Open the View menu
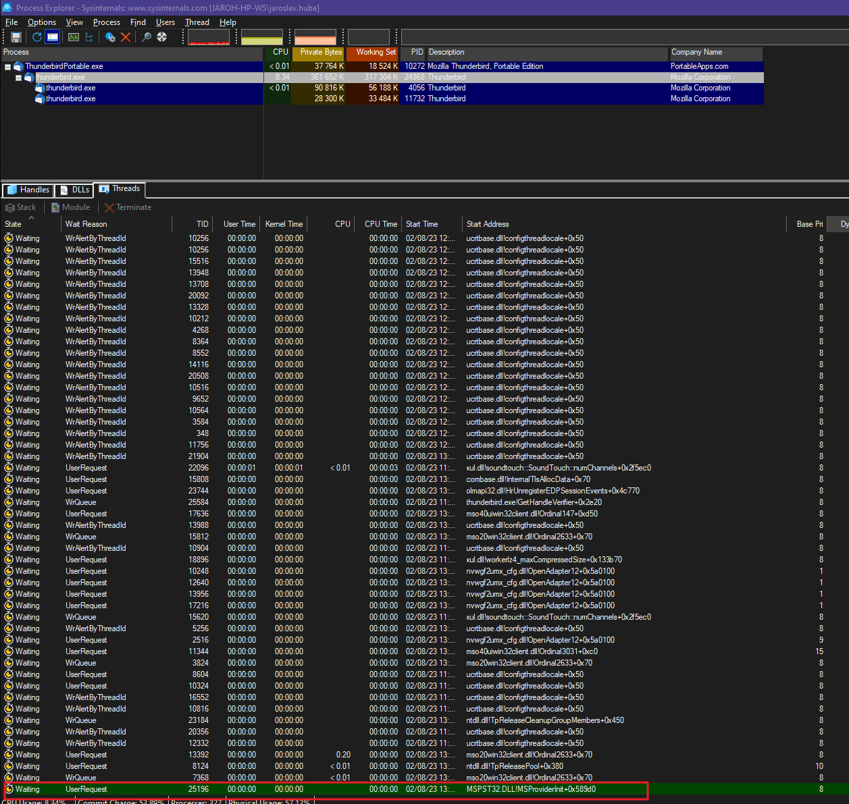849x804 pixels. pyautogui.click(x=74, y=22)
